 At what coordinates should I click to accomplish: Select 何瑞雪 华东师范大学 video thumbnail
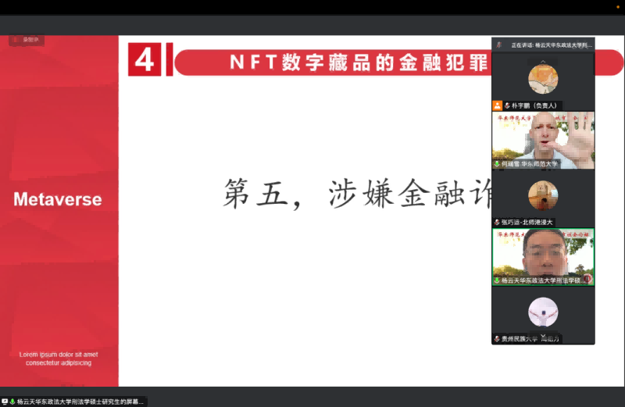543,140
